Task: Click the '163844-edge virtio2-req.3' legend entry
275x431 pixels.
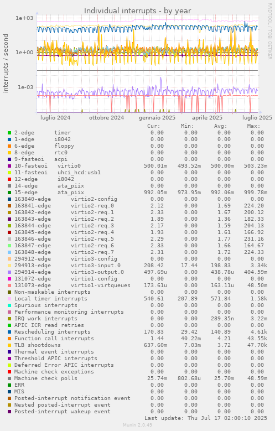Action: point(64,226)
